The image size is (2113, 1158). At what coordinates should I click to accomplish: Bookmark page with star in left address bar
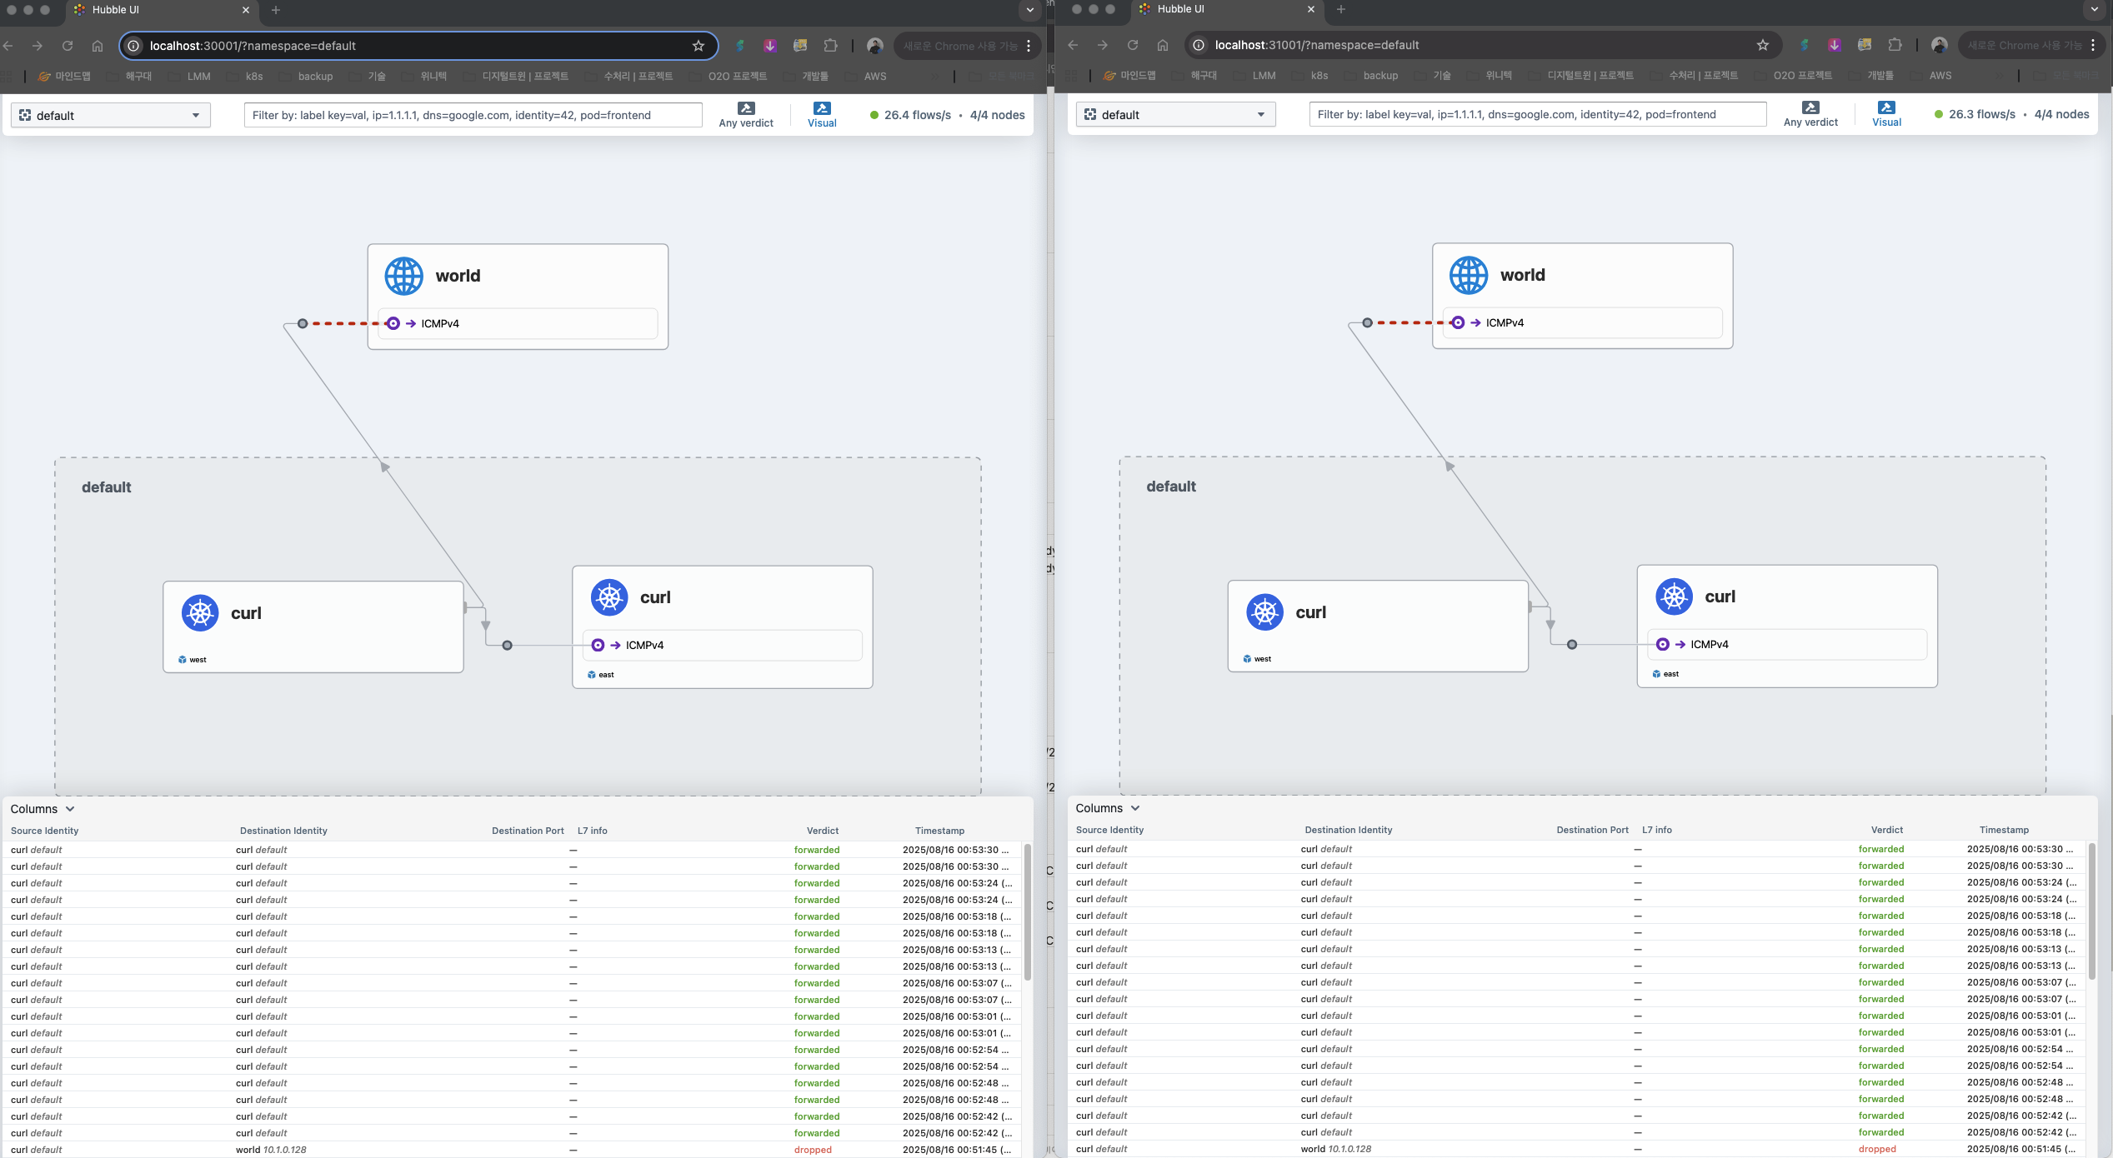698,46
